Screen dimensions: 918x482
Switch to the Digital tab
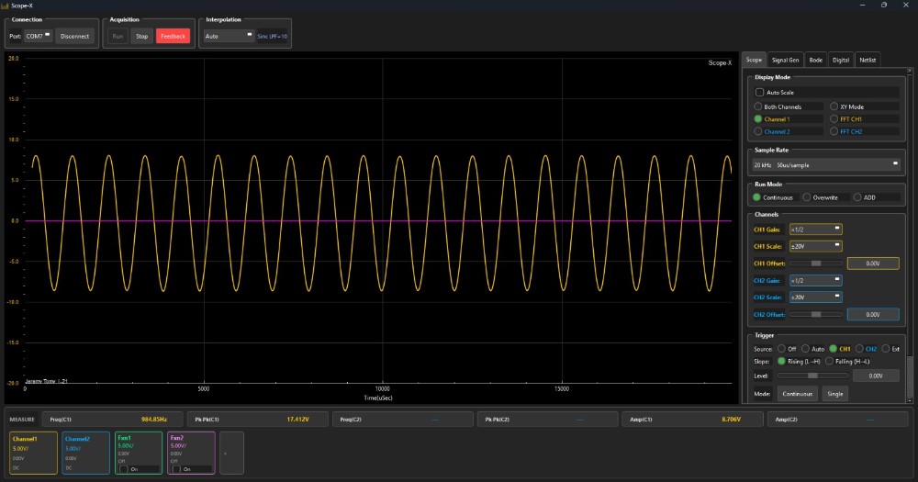click(x=841, y=60)
